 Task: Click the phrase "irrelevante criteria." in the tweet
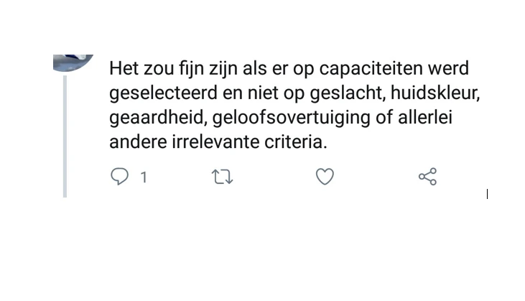(249, 142)
